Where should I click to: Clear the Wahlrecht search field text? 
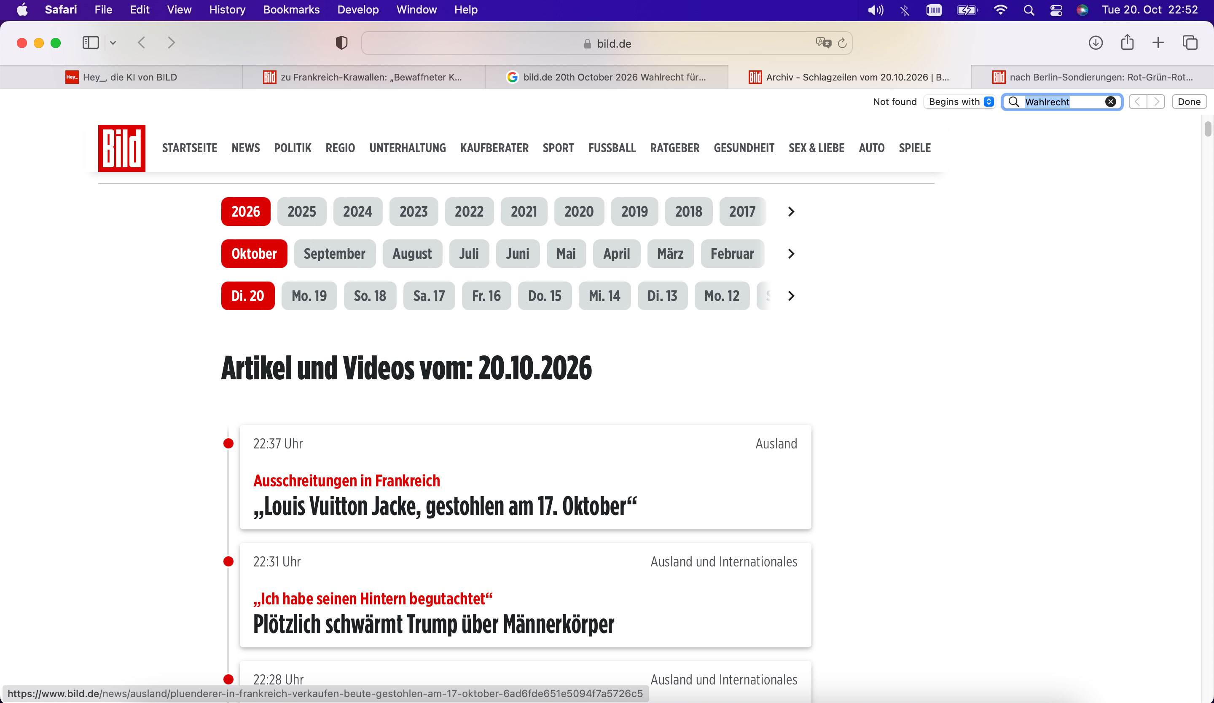pos(1110,102)
